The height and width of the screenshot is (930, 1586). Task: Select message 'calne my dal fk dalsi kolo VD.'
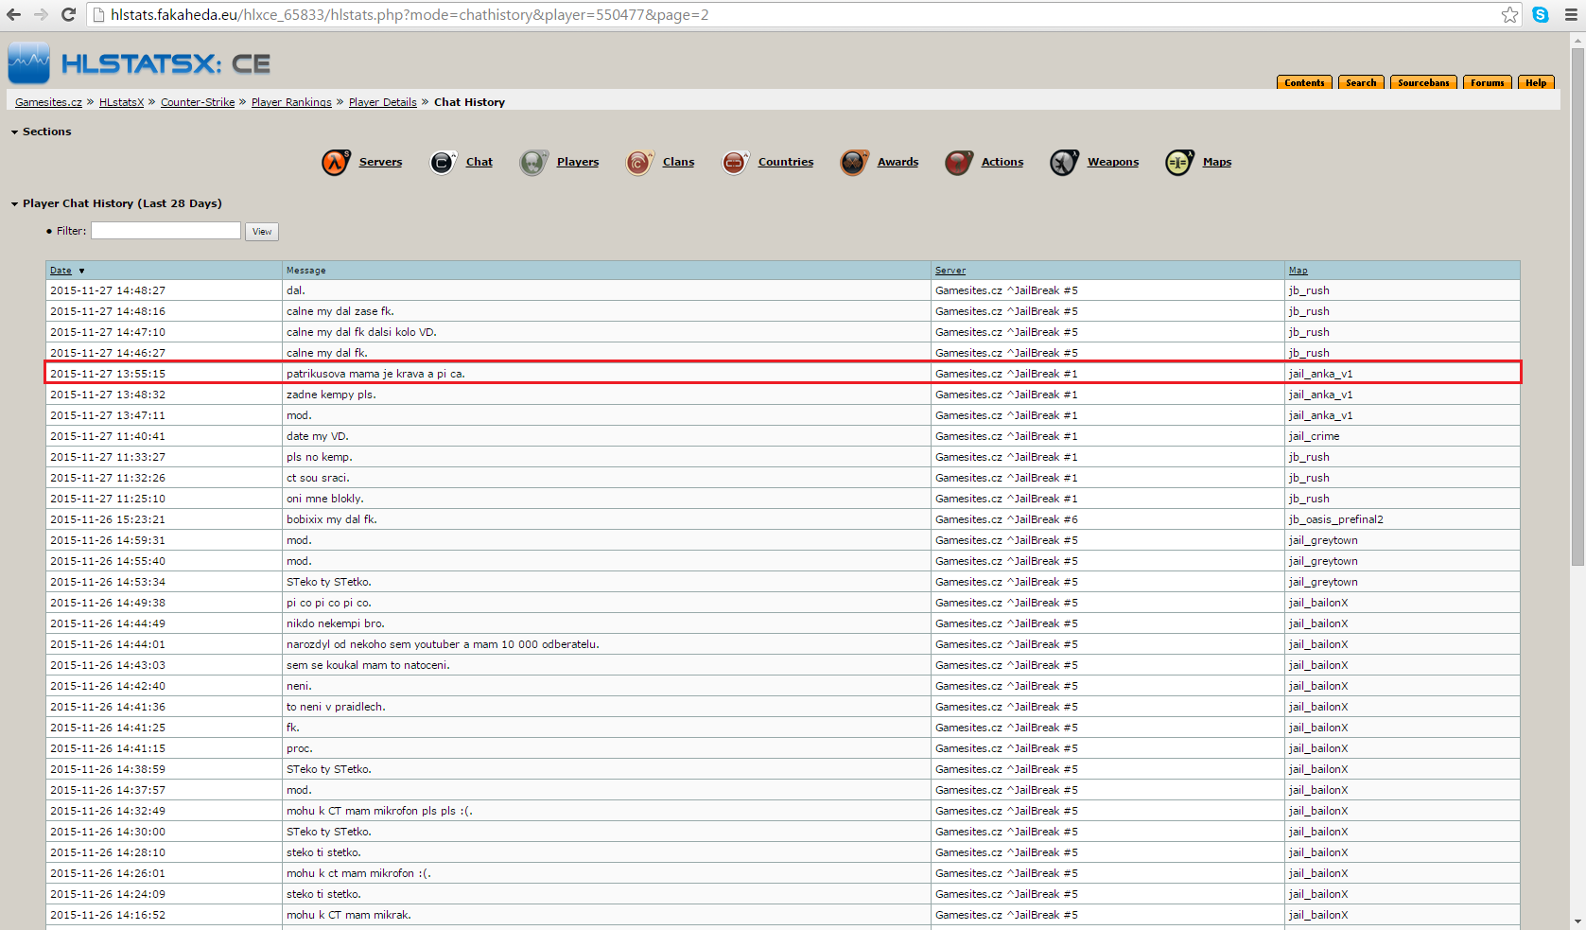[361, 332]
